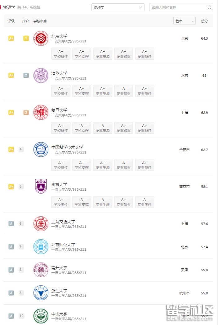Click the Tsinghua University logo
The image size is (218, 325).
[41, 75]
